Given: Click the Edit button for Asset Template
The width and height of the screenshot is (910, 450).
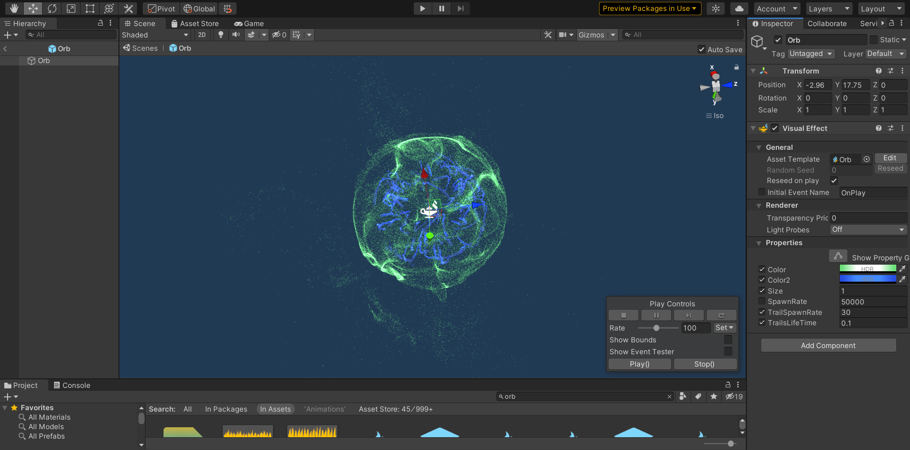Looking at the screenshot, I should (890, 158).
